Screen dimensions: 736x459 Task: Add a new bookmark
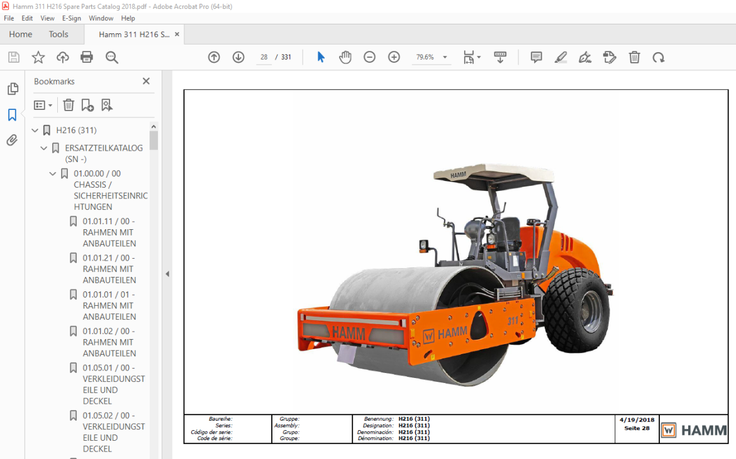point(87,105)
